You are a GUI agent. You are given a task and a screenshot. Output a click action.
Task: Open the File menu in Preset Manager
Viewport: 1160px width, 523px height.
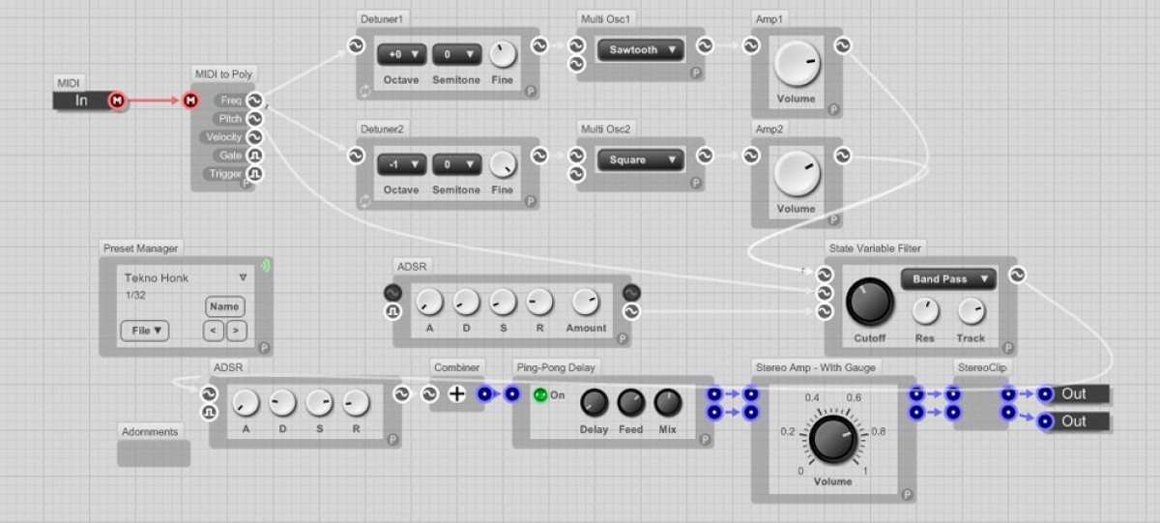pos(145,331)
